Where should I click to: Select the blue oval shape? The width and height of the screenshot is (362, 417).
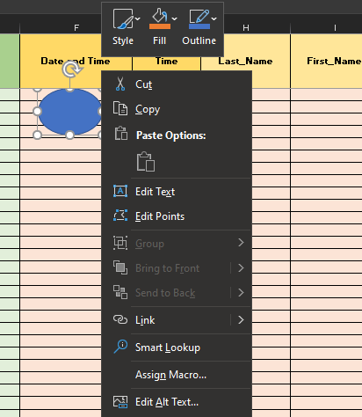(x=69, y=112)
